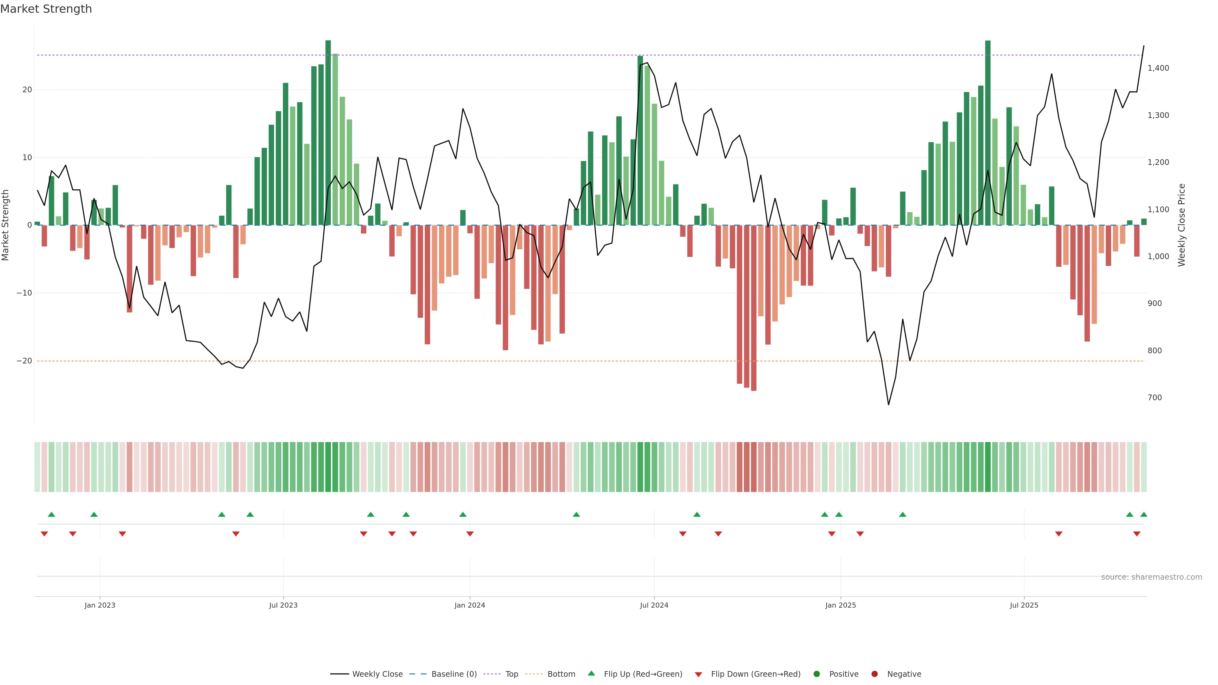1218x685 pixels.
Task: Click the Weekly Close Price axis title
Action: [1182, 225]
